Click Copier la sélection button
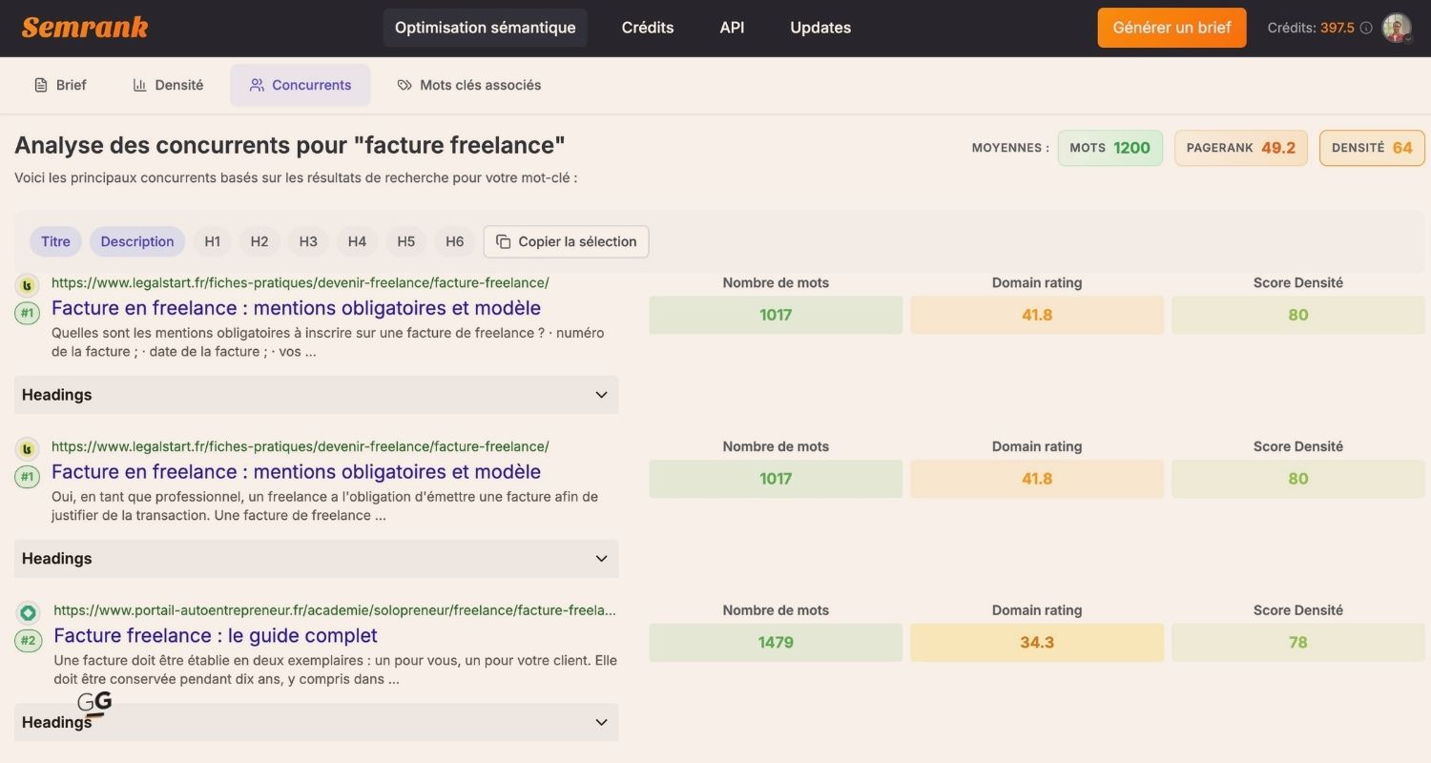 click(566, 241)
